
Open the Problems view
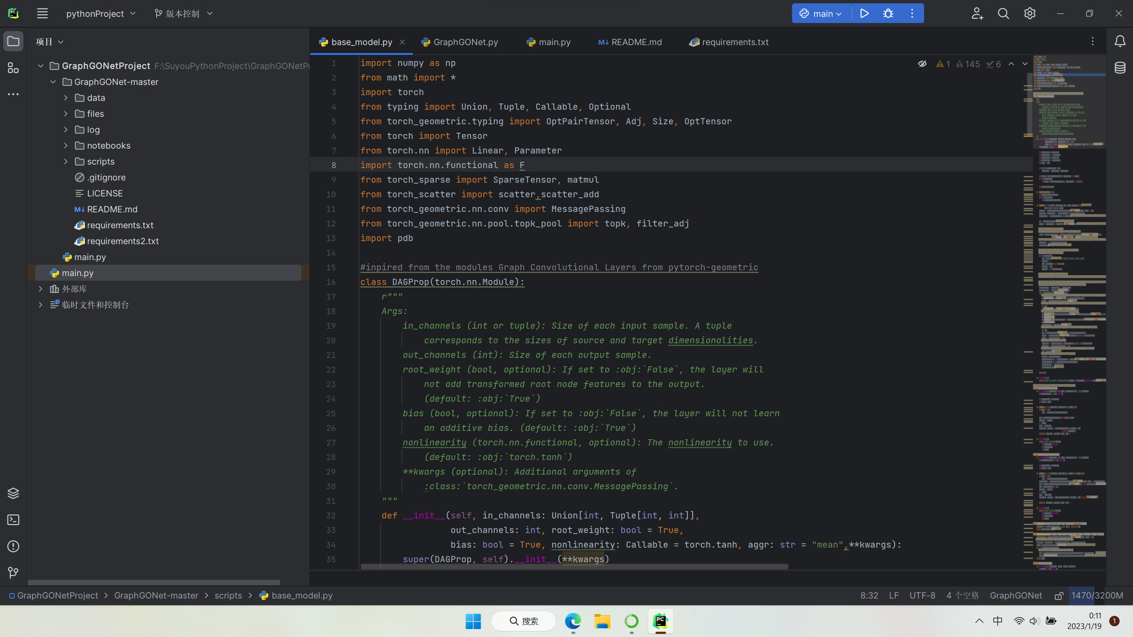pyautogui.click(x=13, y=547)
